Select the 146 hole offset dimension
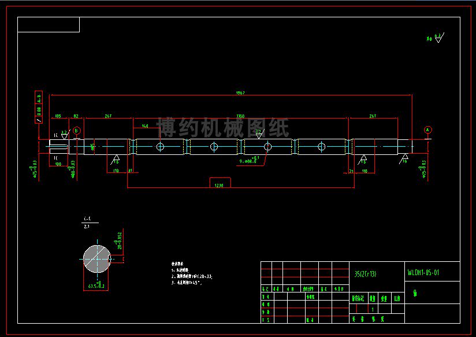Screen dimensions: 476x337 pyautogui.click(x=145, y=126)
